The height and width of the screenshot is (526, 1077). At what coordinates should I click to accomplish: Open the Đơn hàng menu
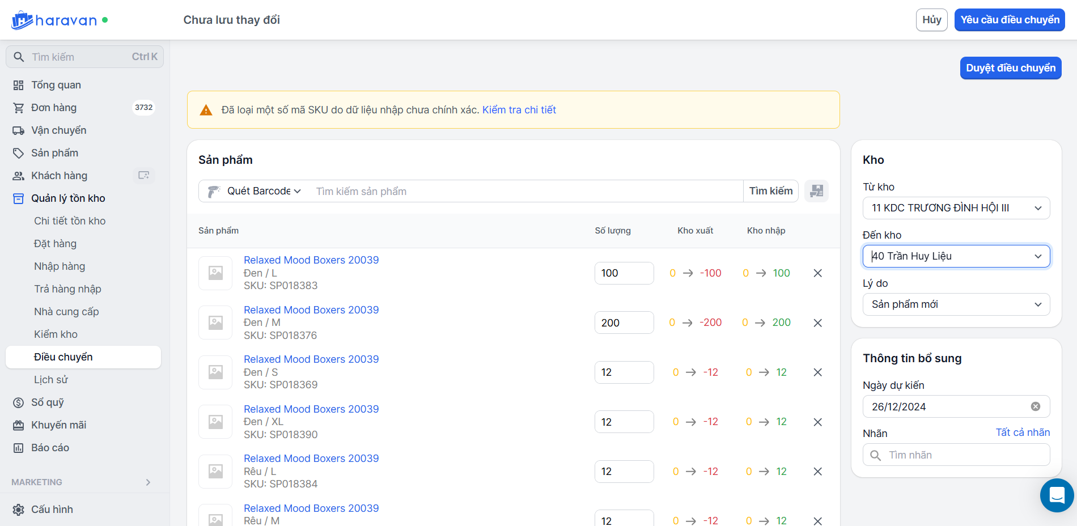(x=54, y=108)
